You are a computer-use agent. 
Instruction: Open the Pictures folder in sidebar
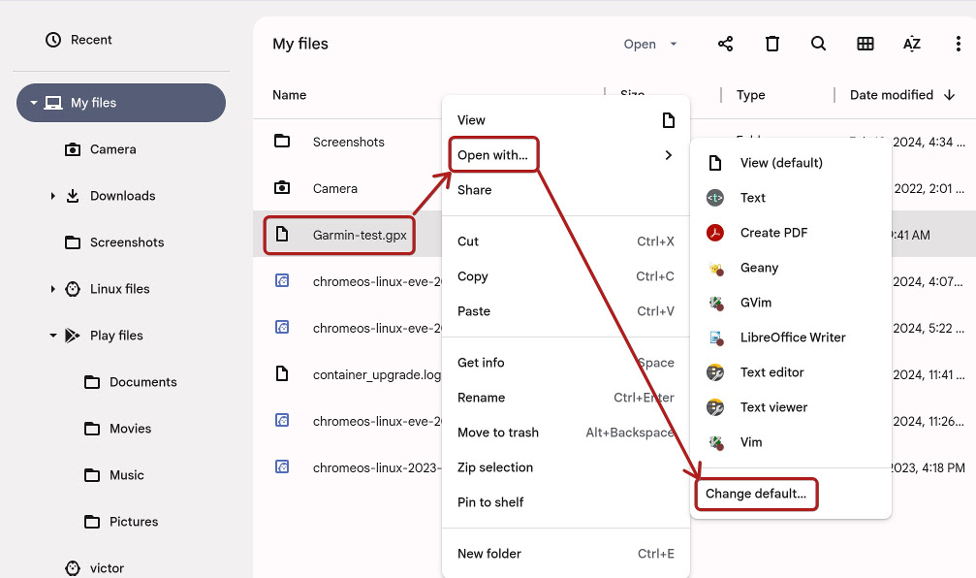click(134, 522)
